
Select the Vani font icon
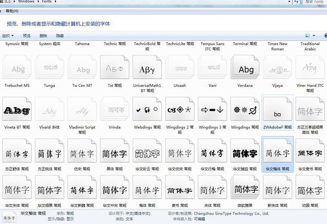213,67
